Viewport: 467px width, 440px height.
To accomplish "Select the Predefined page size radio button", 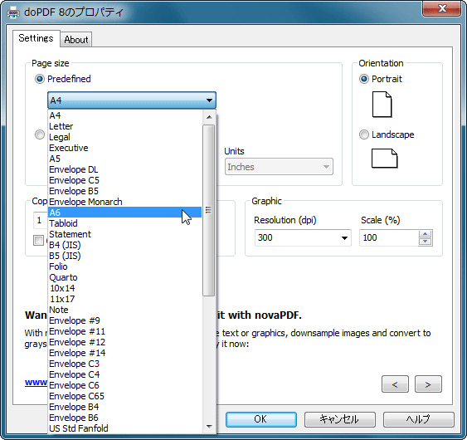I will [x=40, y=79].
